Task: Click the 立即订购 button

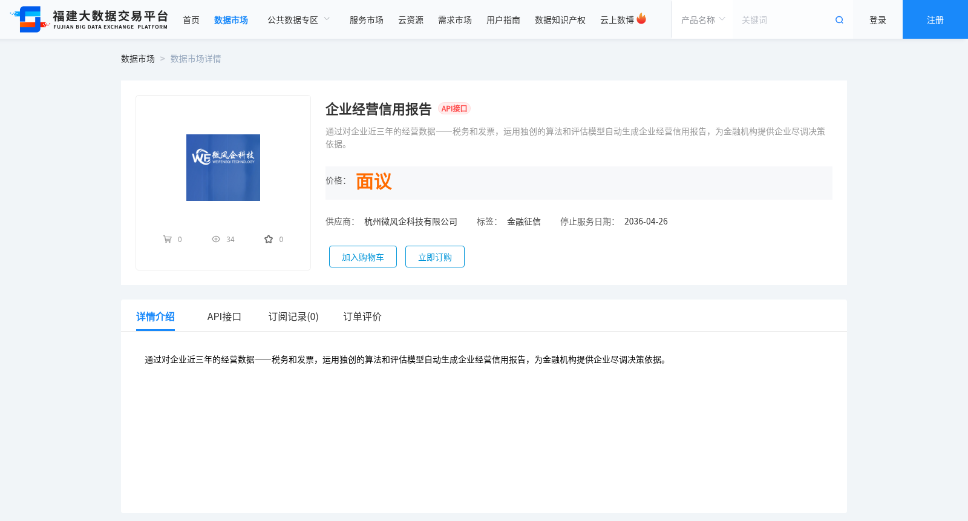Action: point(435,257)
